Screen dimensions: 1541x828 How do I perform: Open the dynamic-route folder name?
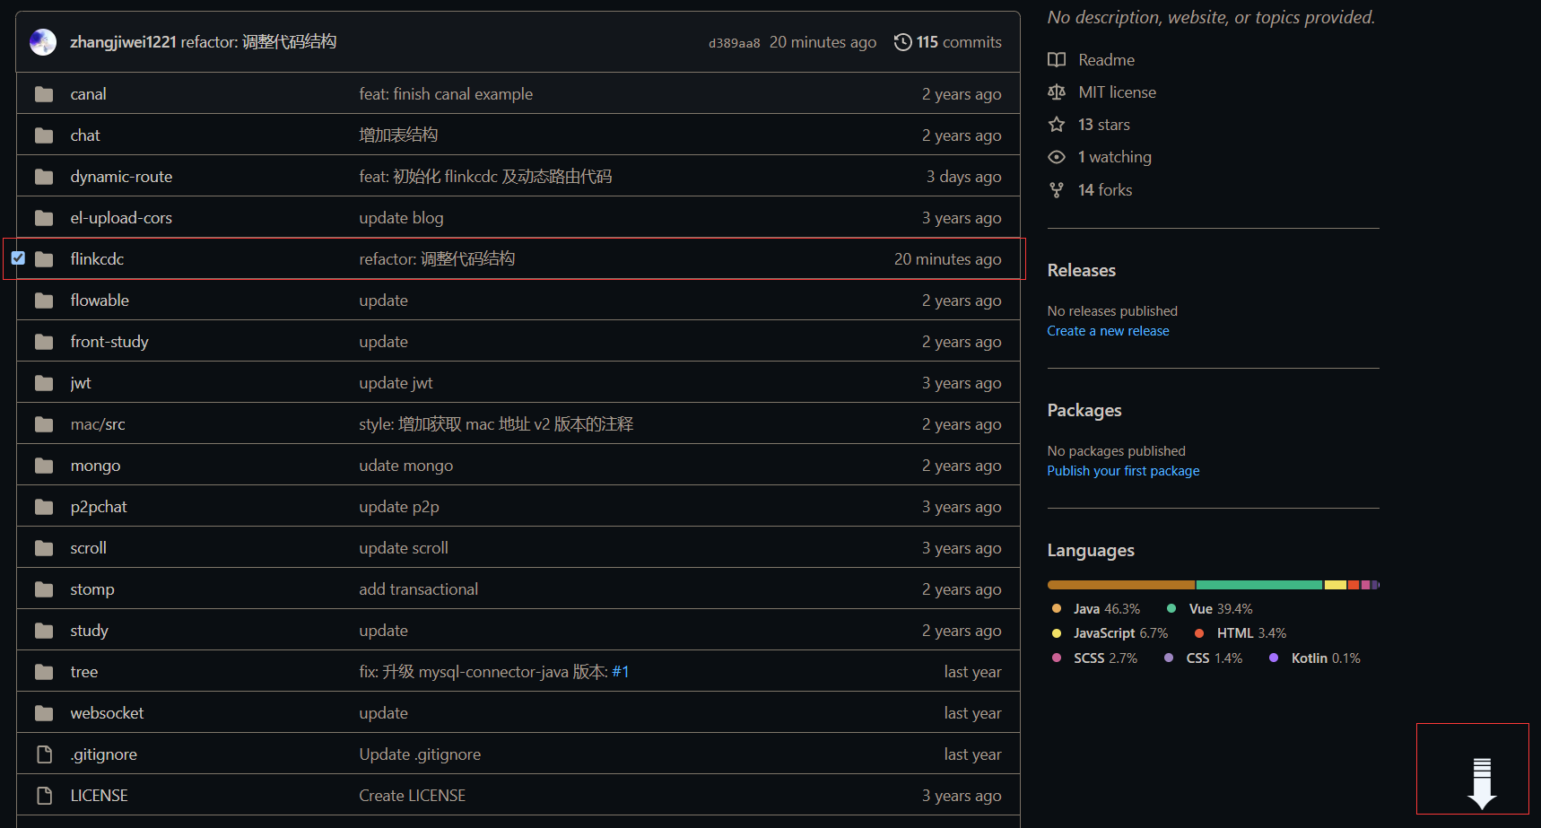(121, 177)
